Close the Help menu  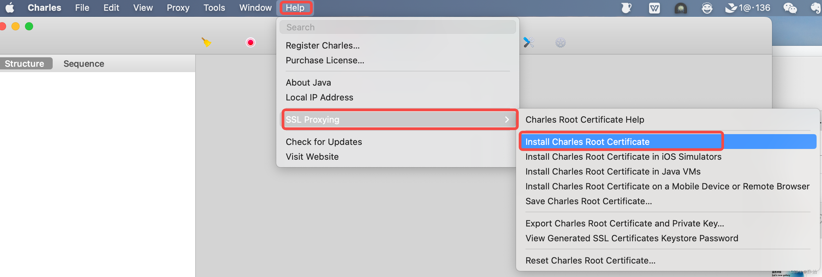(x=295, y=7)
